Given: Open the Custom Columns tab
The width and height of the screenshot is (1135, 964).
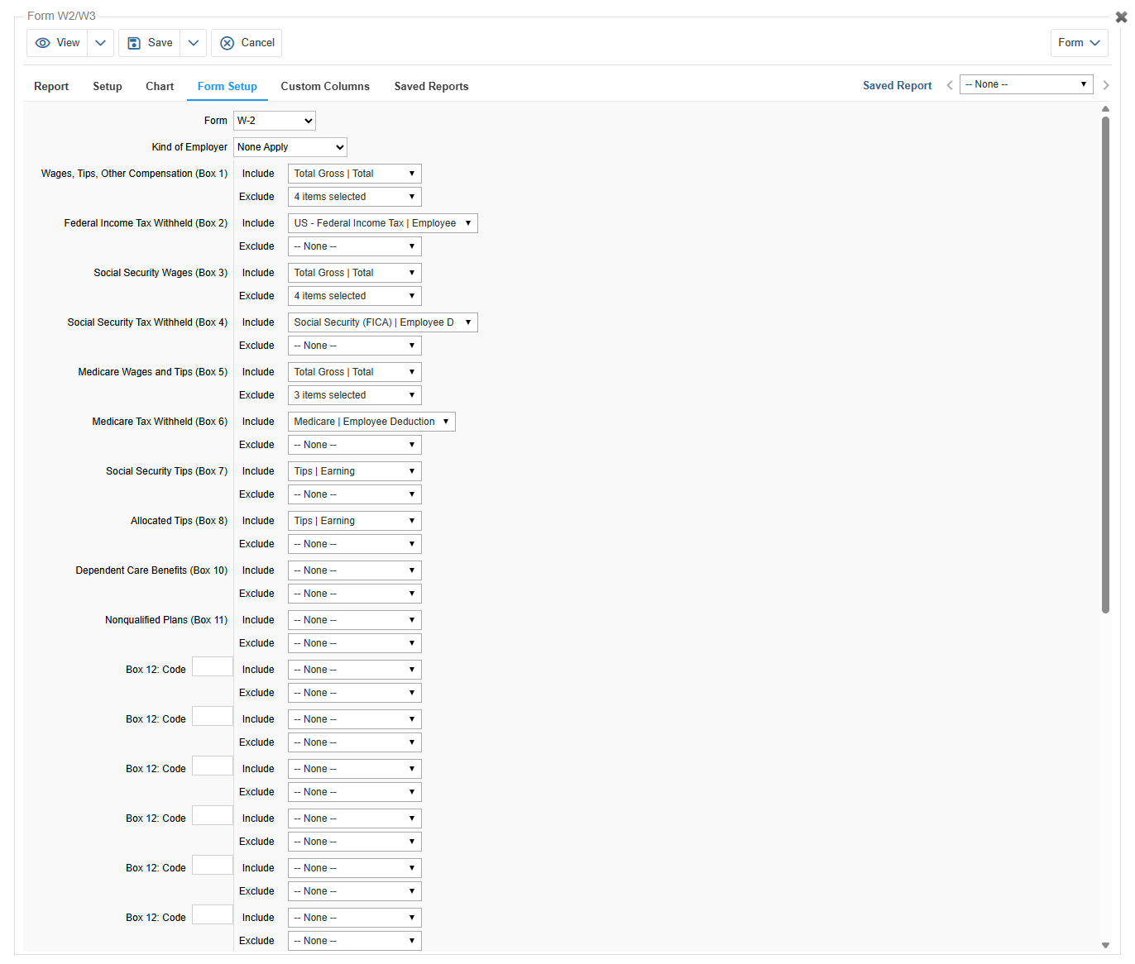Looking at the screenshot, I should pyautogui.click(x=325, y=86).
